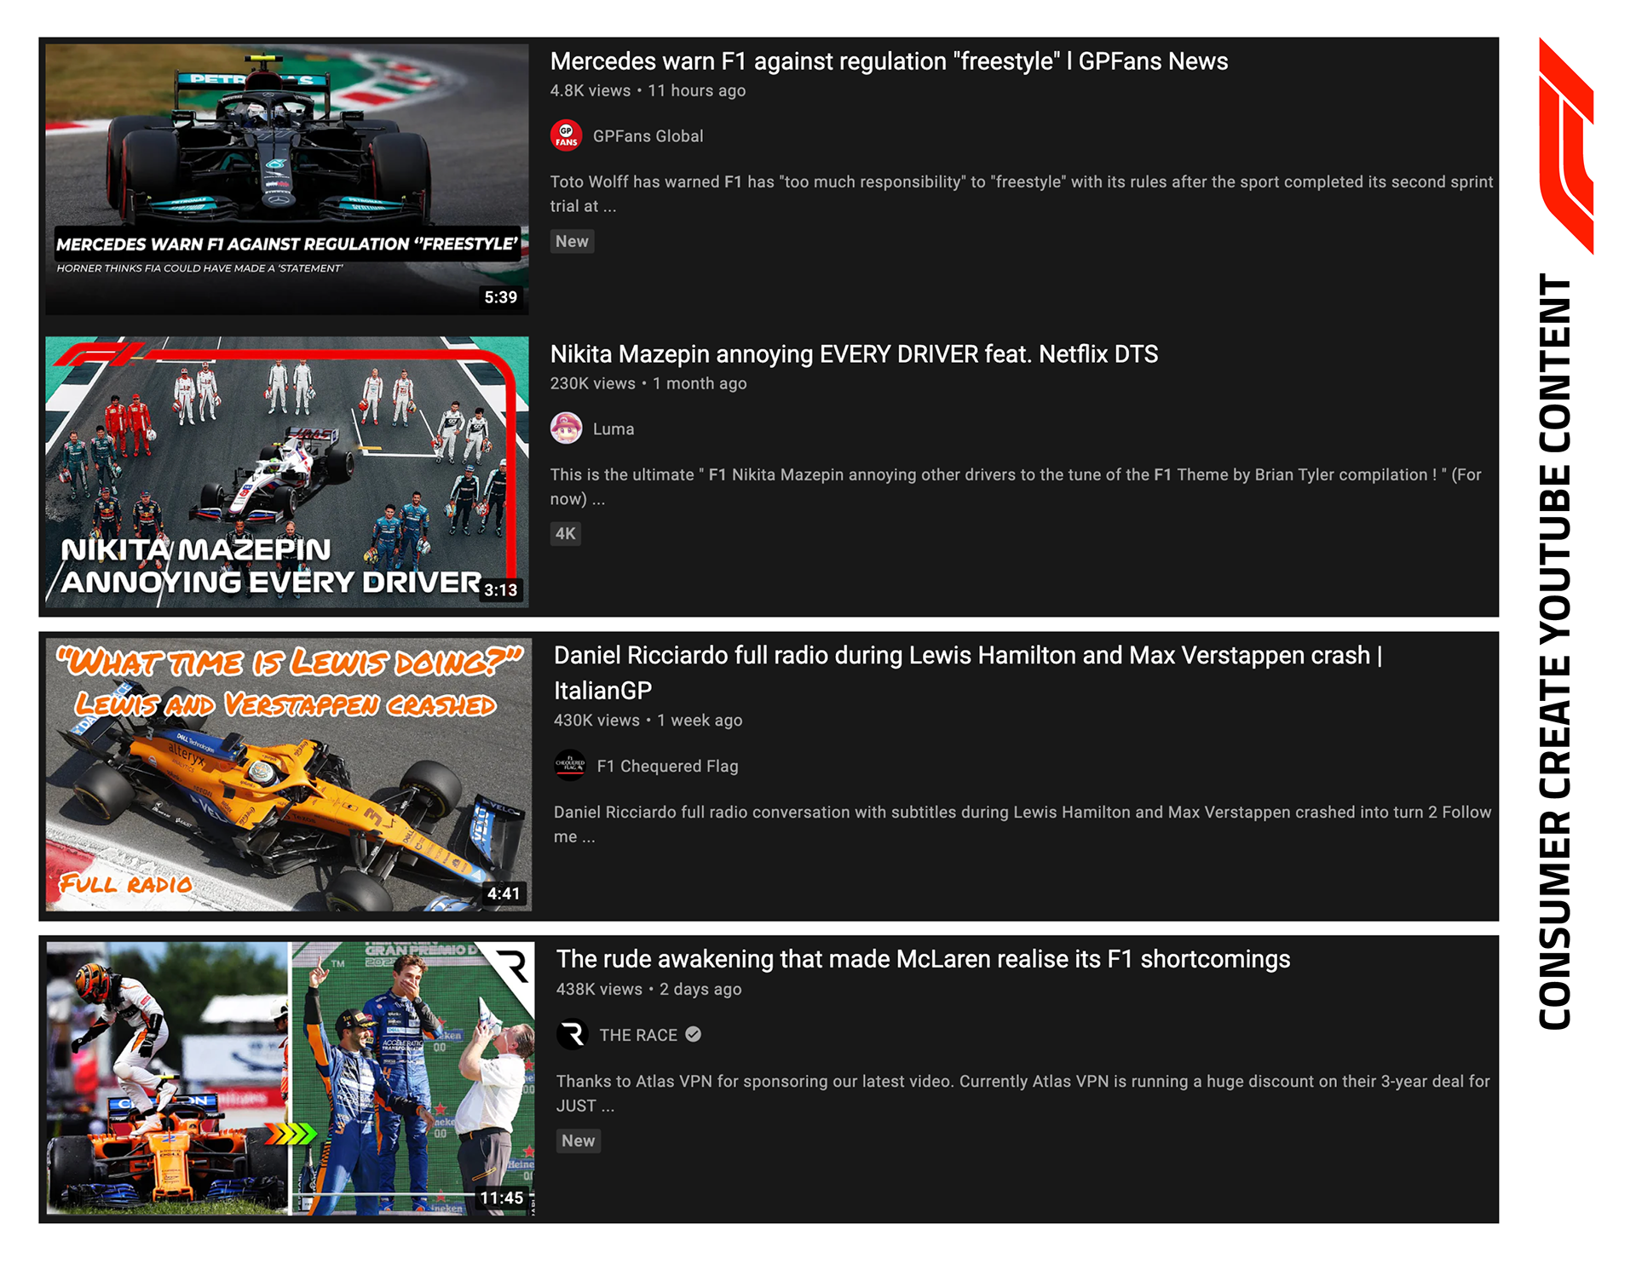Open title 'Mercedes warn F1 against regulation freestyle'
This screenshot has width=1636, height=1264.
click(889, 61)
